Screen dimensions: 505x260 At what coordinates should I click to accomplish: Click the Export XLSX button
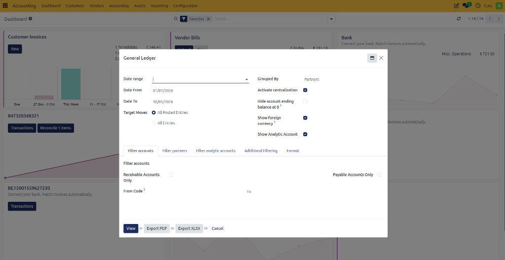click(x=189, y=228)
